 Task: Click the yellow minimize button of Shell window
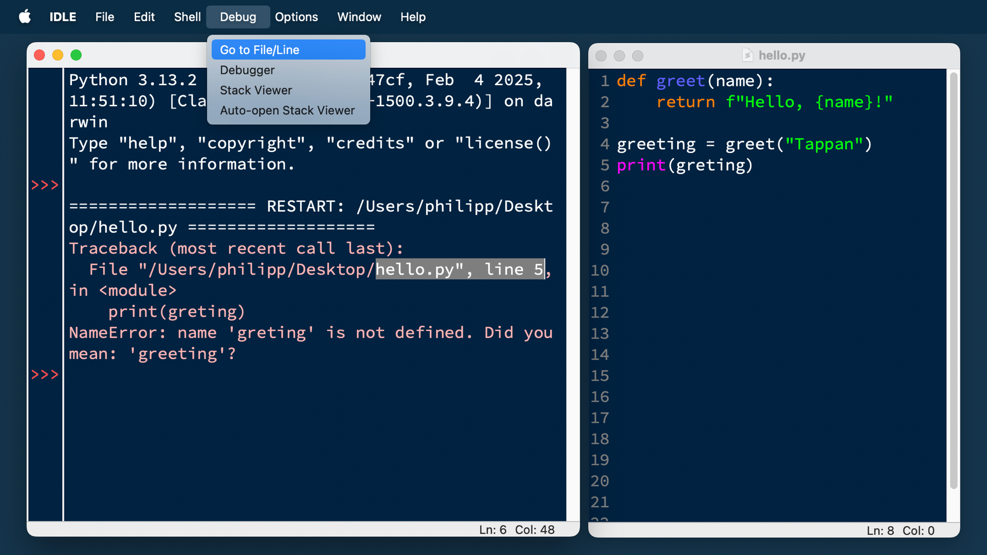pyautogui.click(x=58, y=55)
